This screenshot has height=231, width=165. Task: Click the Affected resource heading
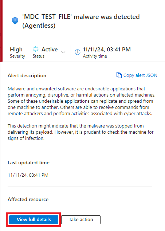point(28,199)
